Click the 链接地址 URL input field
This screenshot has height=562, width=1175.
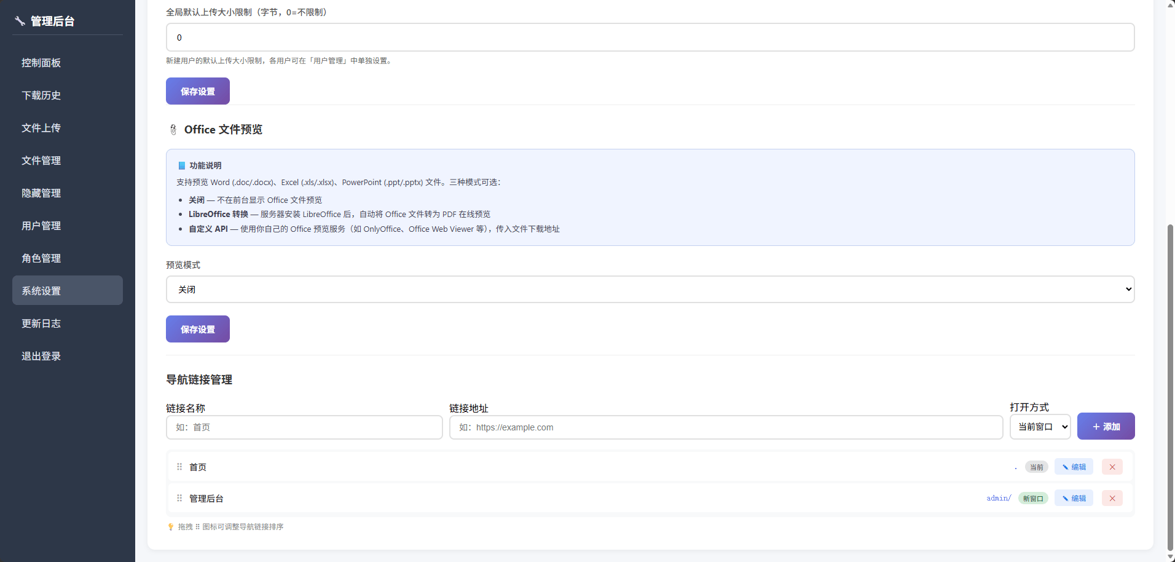click(726, 427)
